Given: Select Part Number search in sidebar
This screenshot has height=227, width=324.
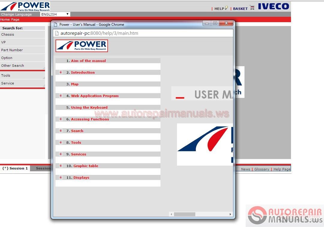Looking at the screenshot, I should (22, 50).
